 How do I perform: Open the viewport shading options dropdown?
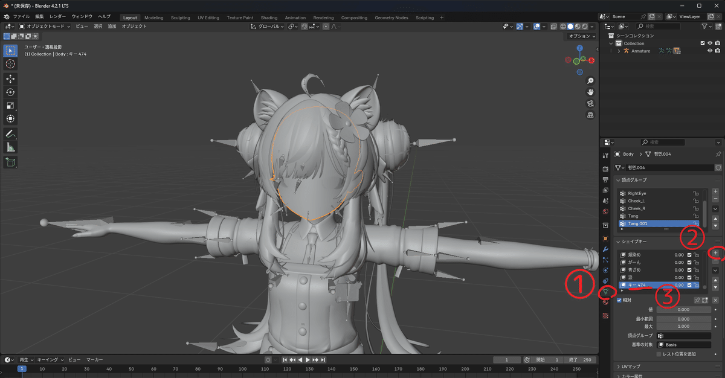(593, 27)
